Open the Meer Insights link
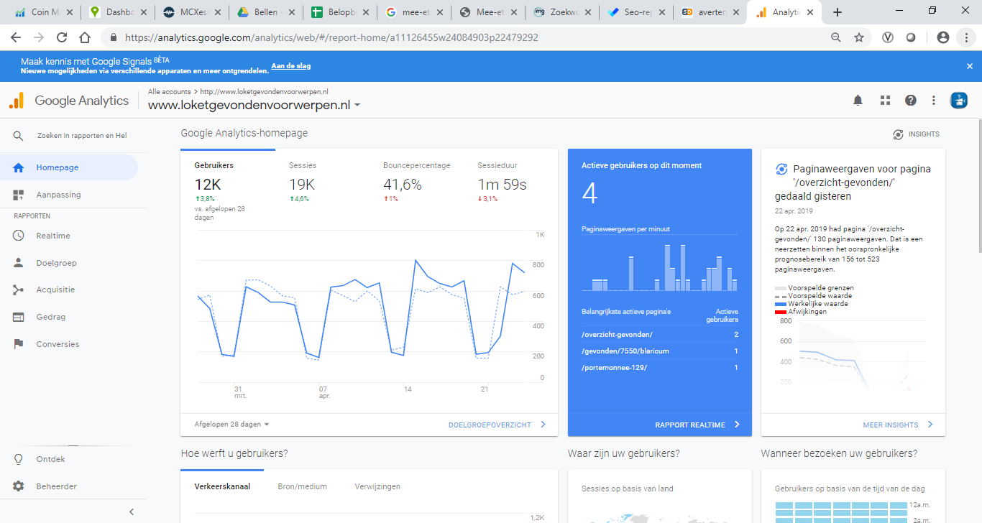Image resolution: width=982 pixels, height=523 pixels. tap(898, 425)
